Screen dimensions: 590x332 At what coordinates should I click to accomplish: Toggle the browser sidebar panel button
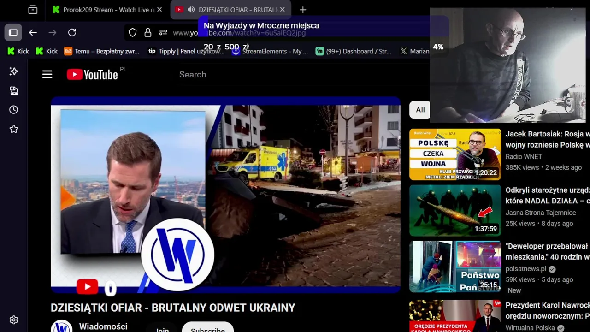(x=13, y=32)
